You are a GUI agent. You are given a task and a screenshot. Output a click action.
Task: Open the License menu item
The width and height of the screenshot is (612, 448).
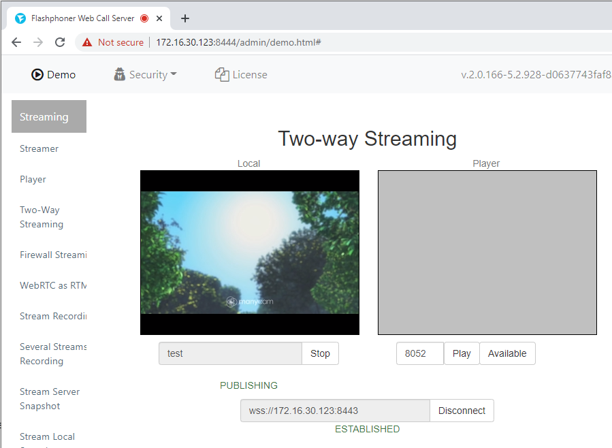(241, 74)
